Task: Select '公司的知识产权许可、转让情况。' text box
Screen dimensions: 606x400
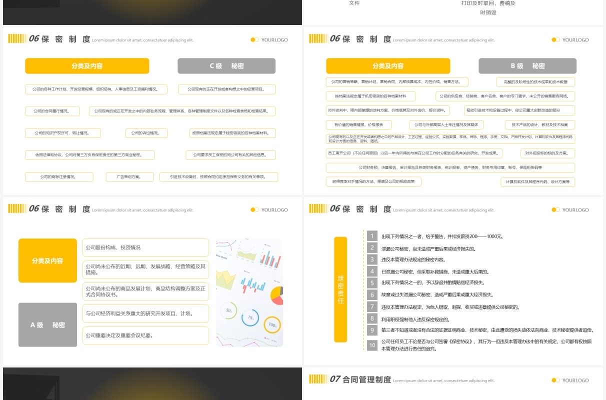Action: point(63,133)
